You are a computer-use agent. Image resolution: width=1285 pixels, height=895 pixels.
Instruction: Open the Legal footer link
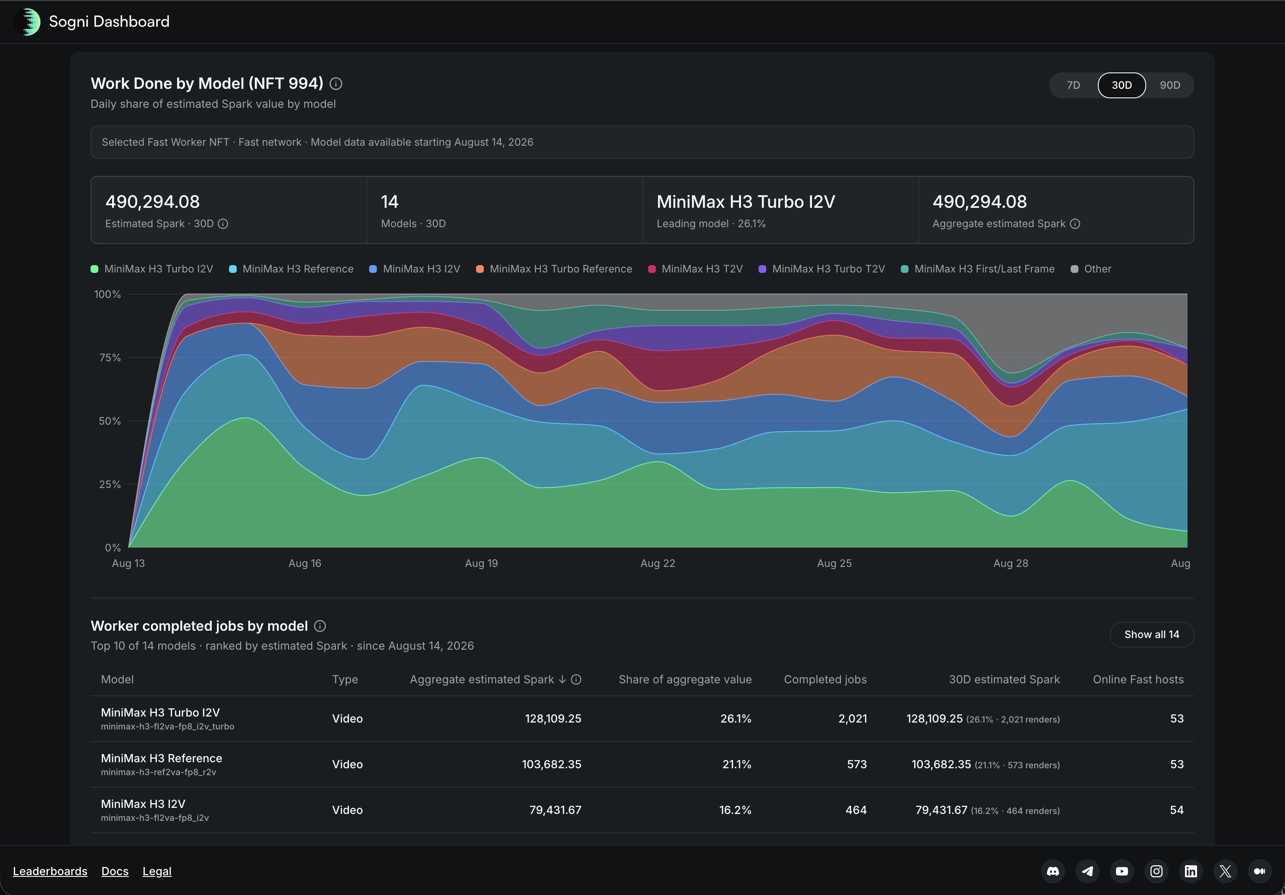[157, 871]
